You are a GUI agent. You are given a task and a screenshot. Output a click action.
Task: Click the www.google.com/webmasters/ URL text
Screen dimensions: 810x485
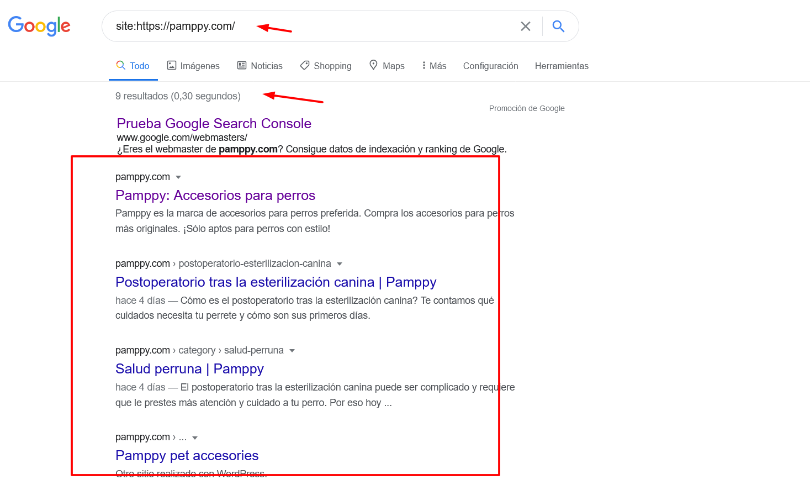(x=182, y=138)
